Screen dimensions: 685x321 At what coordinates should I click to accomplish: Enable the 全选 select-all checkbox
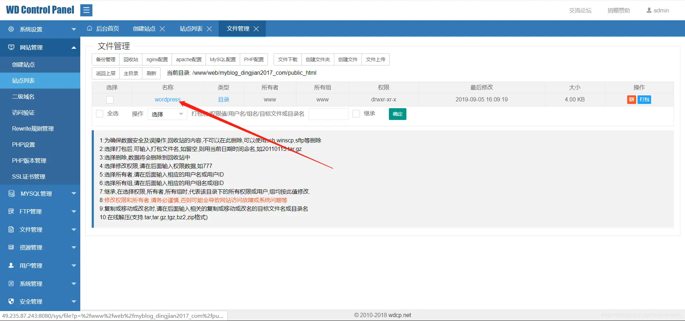(100, 114)
